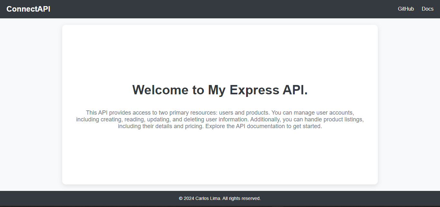Click gray page background left of card
440x207 pixels.
click(x=31, y=103)
